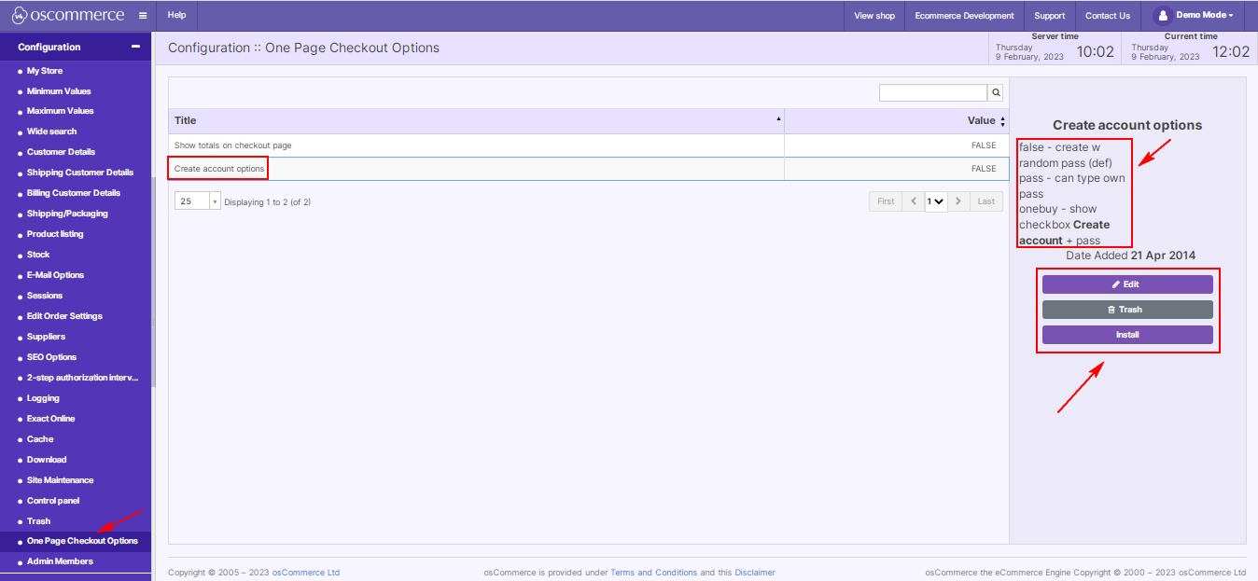Go to the next page arrow
Screen dimensions: 1258x581
[958, 201]
